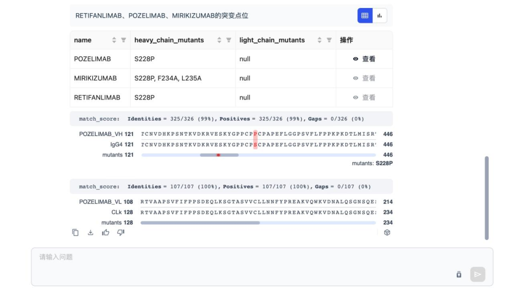508x288 pixels.
Task: Click the table title about 突变点位
Action: click(162, 16)
